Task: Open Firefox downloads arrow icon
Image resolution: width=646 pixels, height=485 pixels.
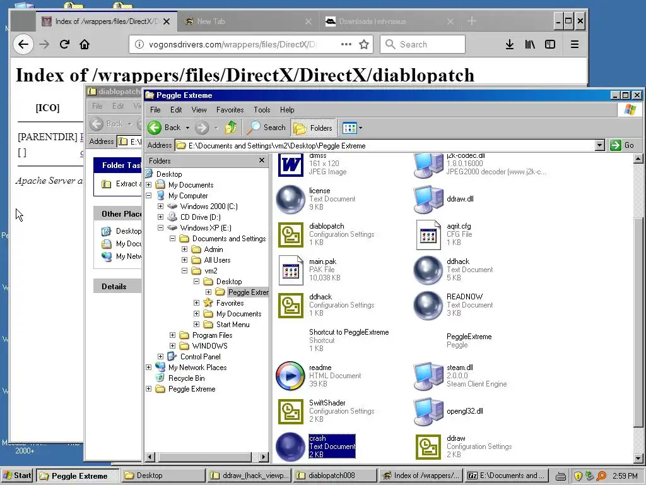Action: point(510,45)
